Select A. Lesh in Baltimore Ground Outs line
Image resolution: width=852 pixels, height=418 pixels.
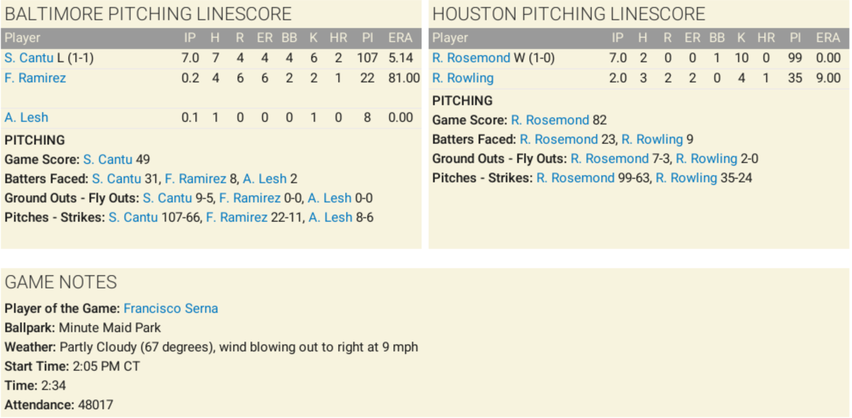(x=330, y=198)
